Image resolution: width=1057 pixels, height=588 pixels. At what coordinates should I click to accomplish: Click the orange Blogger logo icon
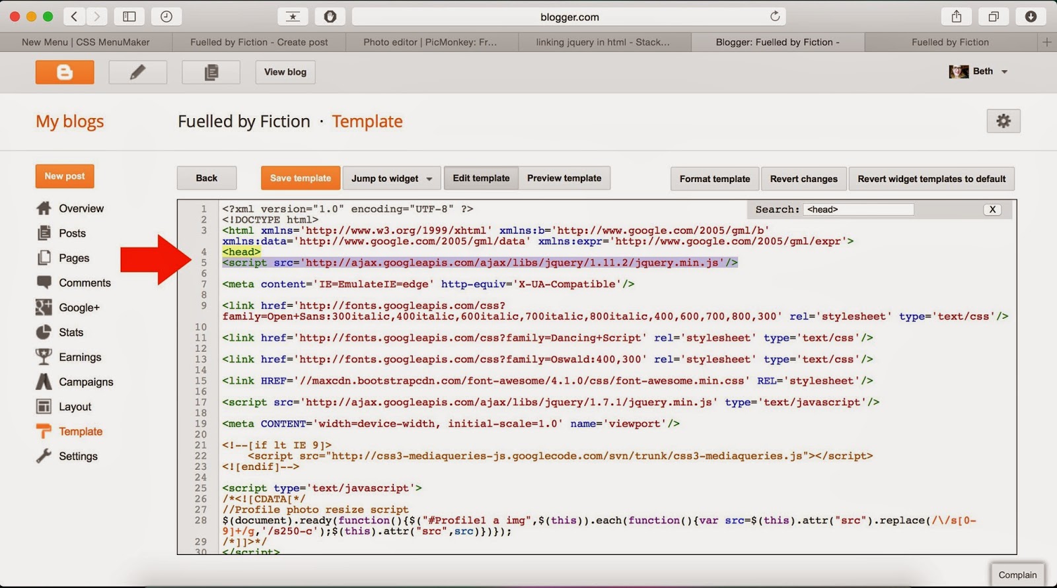click(65, 72)
